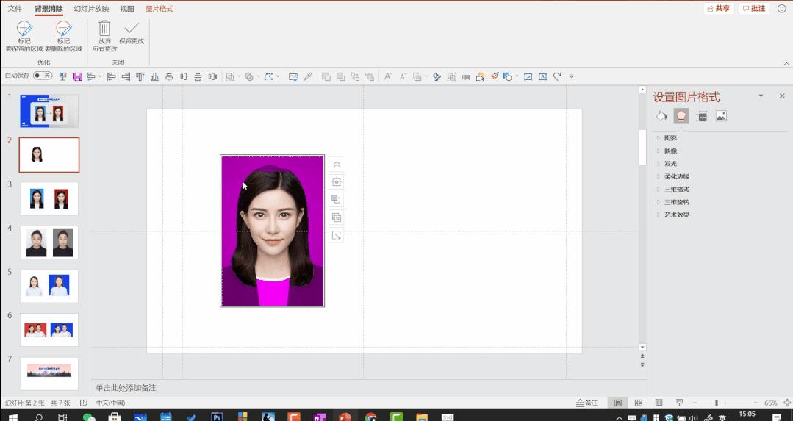Switch to slide sorter view in status bar
The image size is (793, 421).
click(638, 403)
